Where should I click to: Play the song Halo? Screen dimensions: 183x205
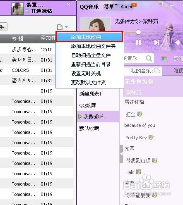click(130, 172)
